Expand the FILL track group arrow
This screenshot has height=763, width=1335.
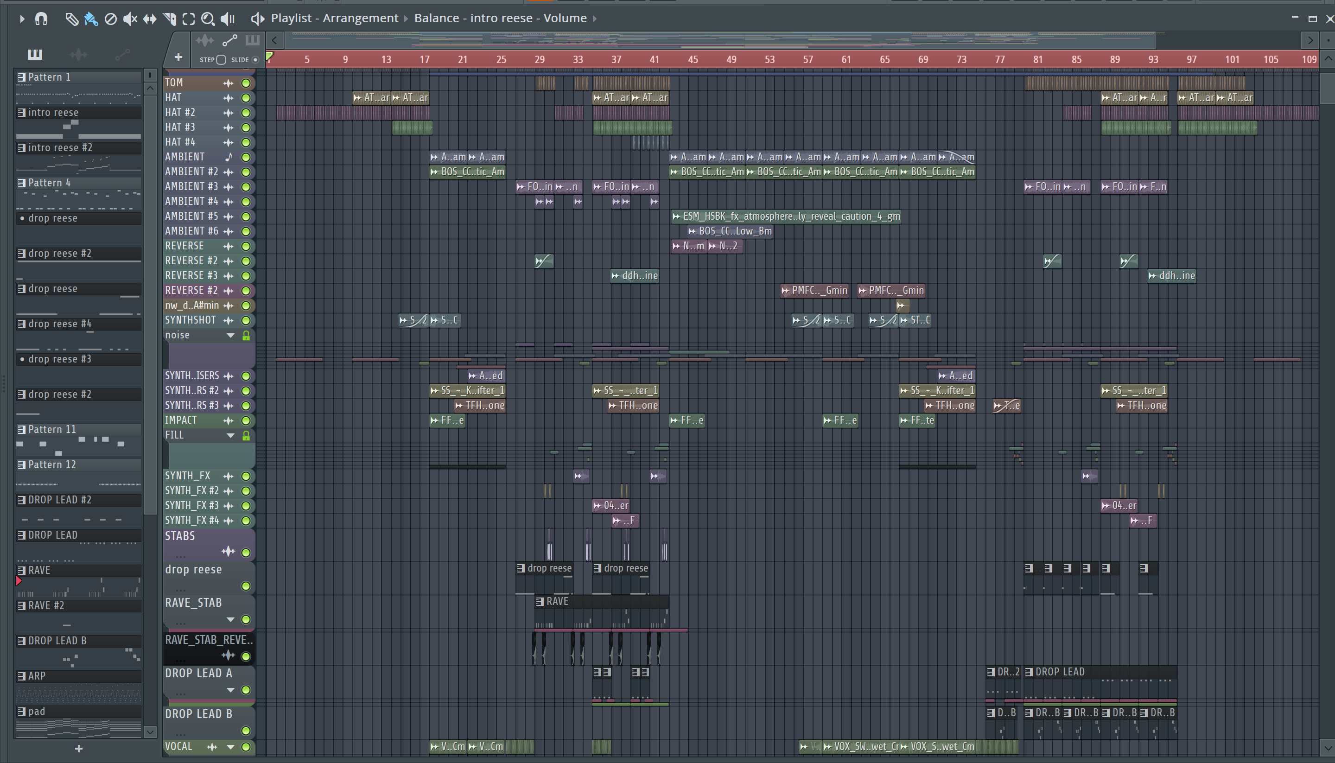230,435
